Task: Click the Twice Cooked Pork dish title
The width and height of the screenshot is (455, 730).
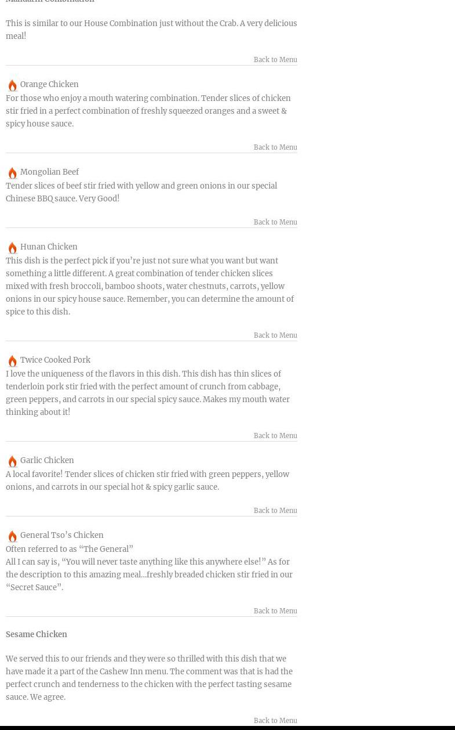Action: [55, 360]
